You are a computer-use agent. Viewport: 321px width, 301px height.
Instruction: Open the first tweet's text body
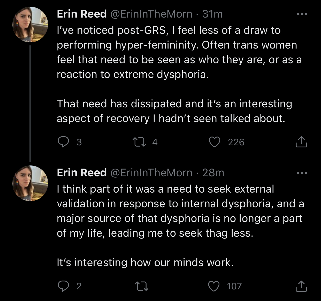(179, 74)
